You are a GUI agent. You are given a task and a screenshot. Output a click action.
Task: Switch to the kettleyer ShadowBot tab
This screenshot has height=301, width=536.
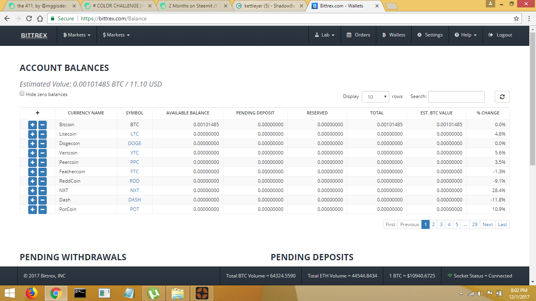269,6
